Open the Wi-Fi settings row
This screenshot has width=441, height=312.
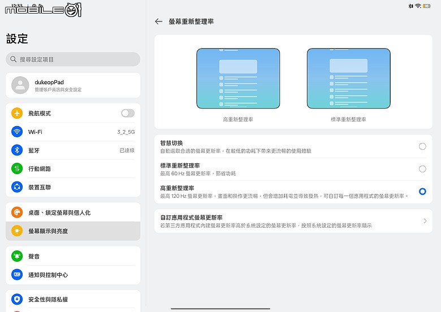(x=73, y=132)
